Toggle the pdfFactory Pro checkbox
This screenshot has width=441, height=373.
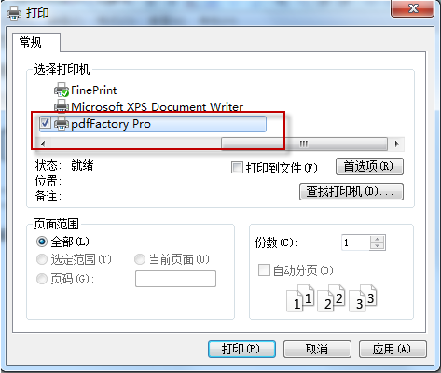[x=45, y=123]
